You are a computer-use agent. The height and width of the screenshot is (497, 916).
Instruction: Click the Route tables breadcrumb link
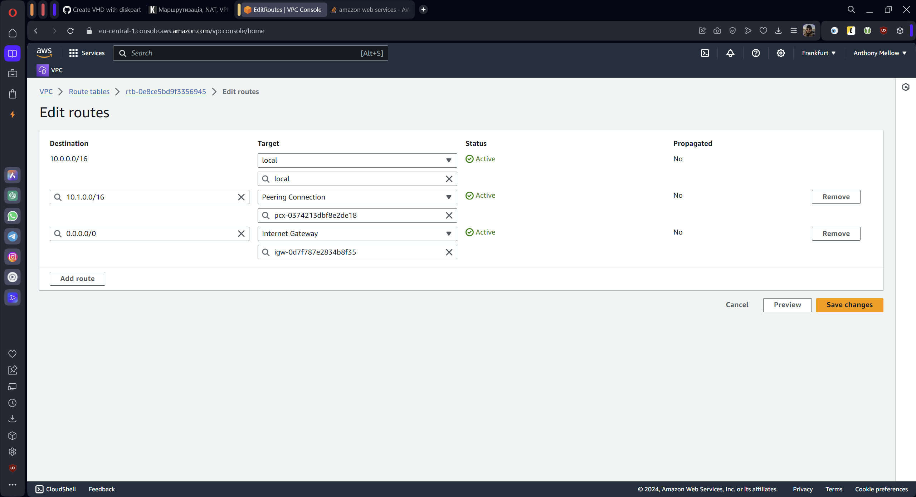coord(89,92)
